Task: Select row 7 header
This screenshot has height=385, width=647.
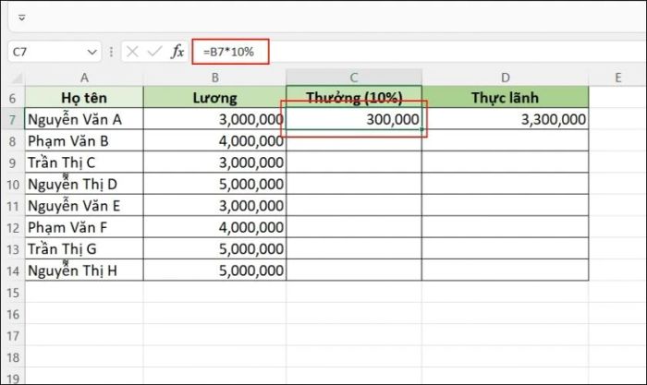Action: [x=12, y=119]
